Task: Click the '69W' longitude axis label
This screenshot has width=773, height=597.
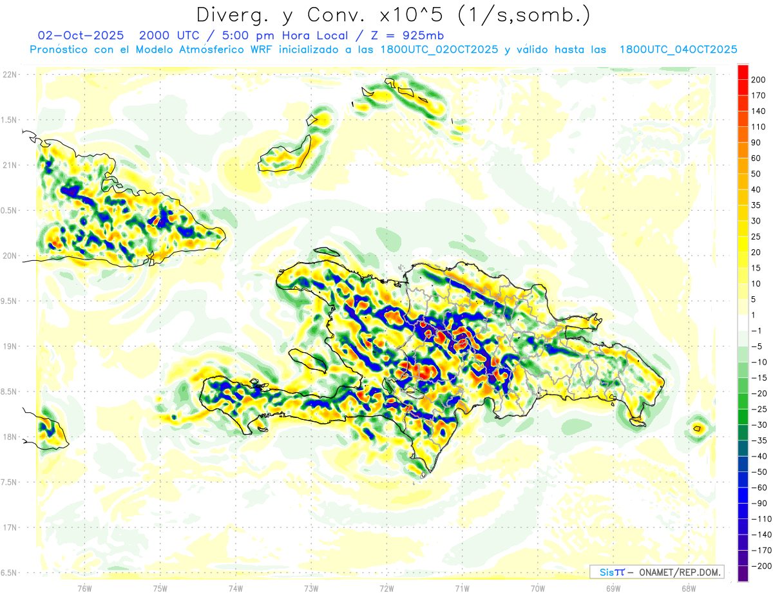Action: click(x=613, y=588)
